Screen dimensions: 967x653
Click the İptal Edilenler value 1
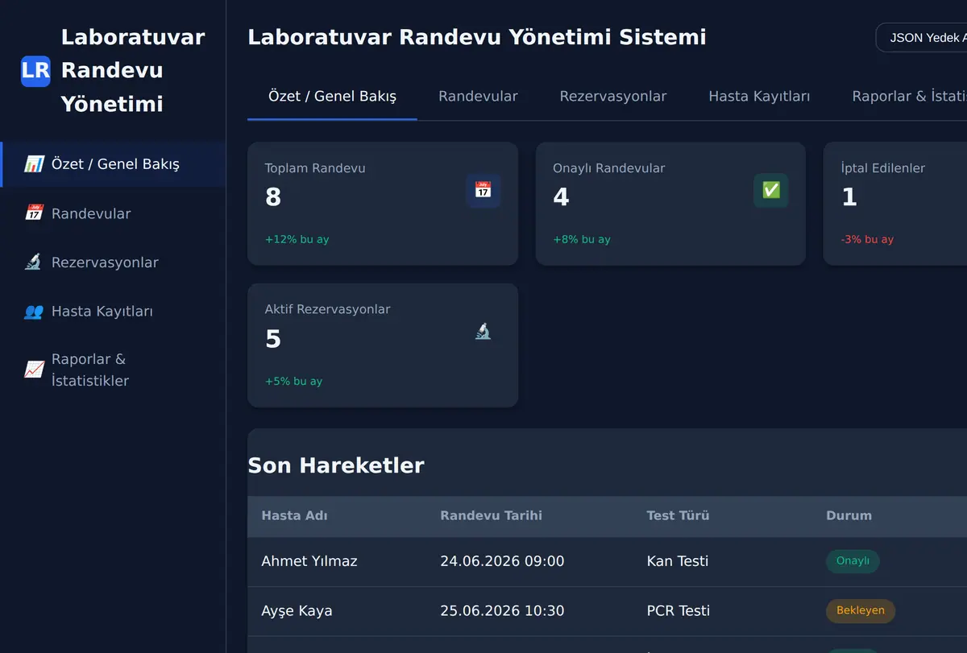point(849,197)
